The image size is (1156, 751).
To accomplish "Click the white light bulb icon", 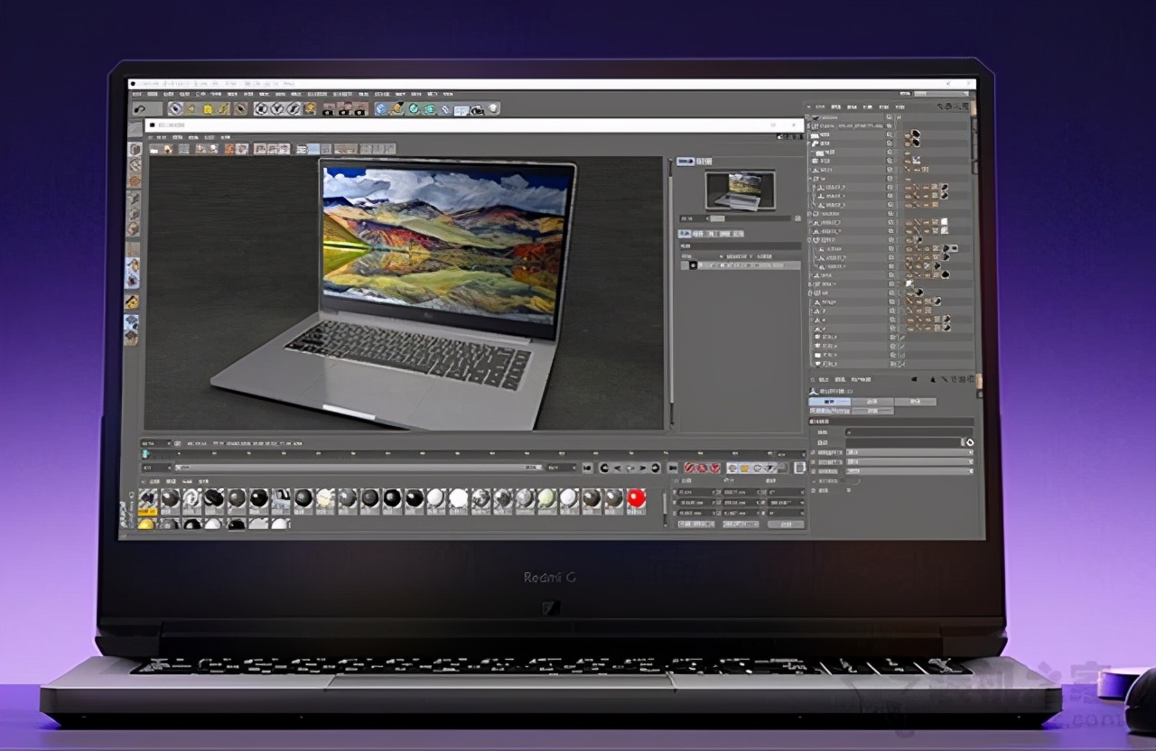I will [x=493, y=109].
